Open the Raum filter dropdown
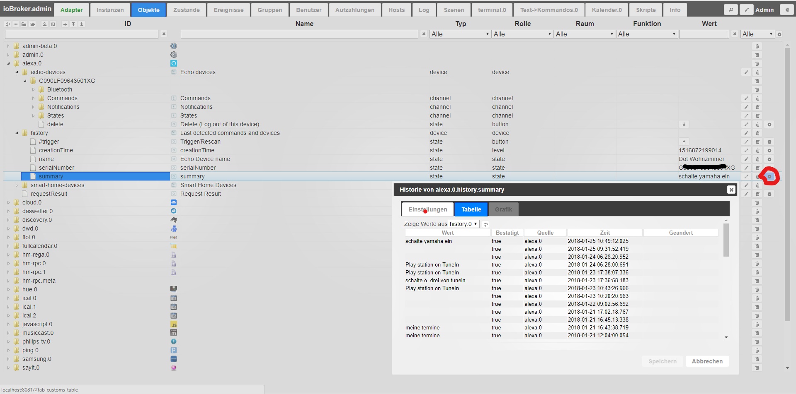The image size is (796, 394). click(x=585, y=34)
